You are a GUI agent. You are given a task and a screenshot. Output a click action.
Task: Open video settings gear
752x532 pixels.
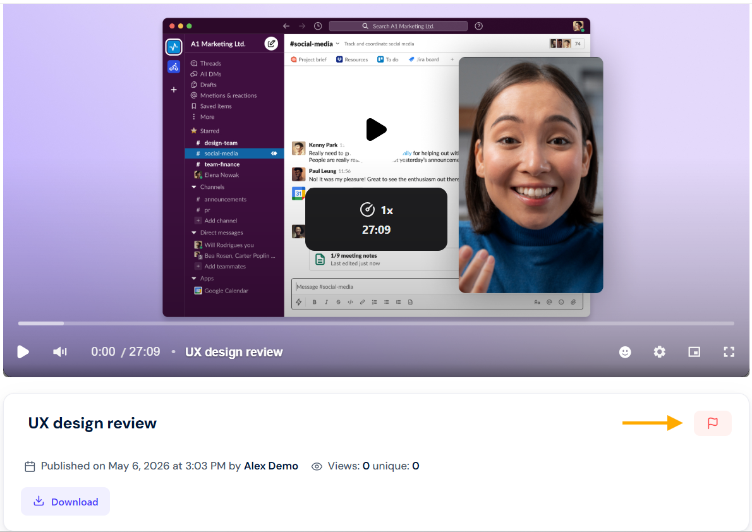(660, 352)
